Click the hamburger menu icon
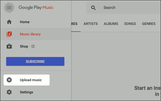Image resolution: width=161 pixels, height=101 pixels. (9, 8)
